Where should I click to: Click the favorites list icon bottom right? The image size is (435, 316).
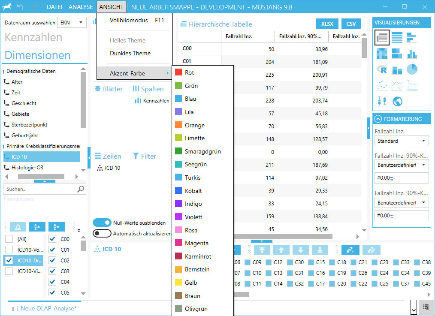[x=426, y=307]
